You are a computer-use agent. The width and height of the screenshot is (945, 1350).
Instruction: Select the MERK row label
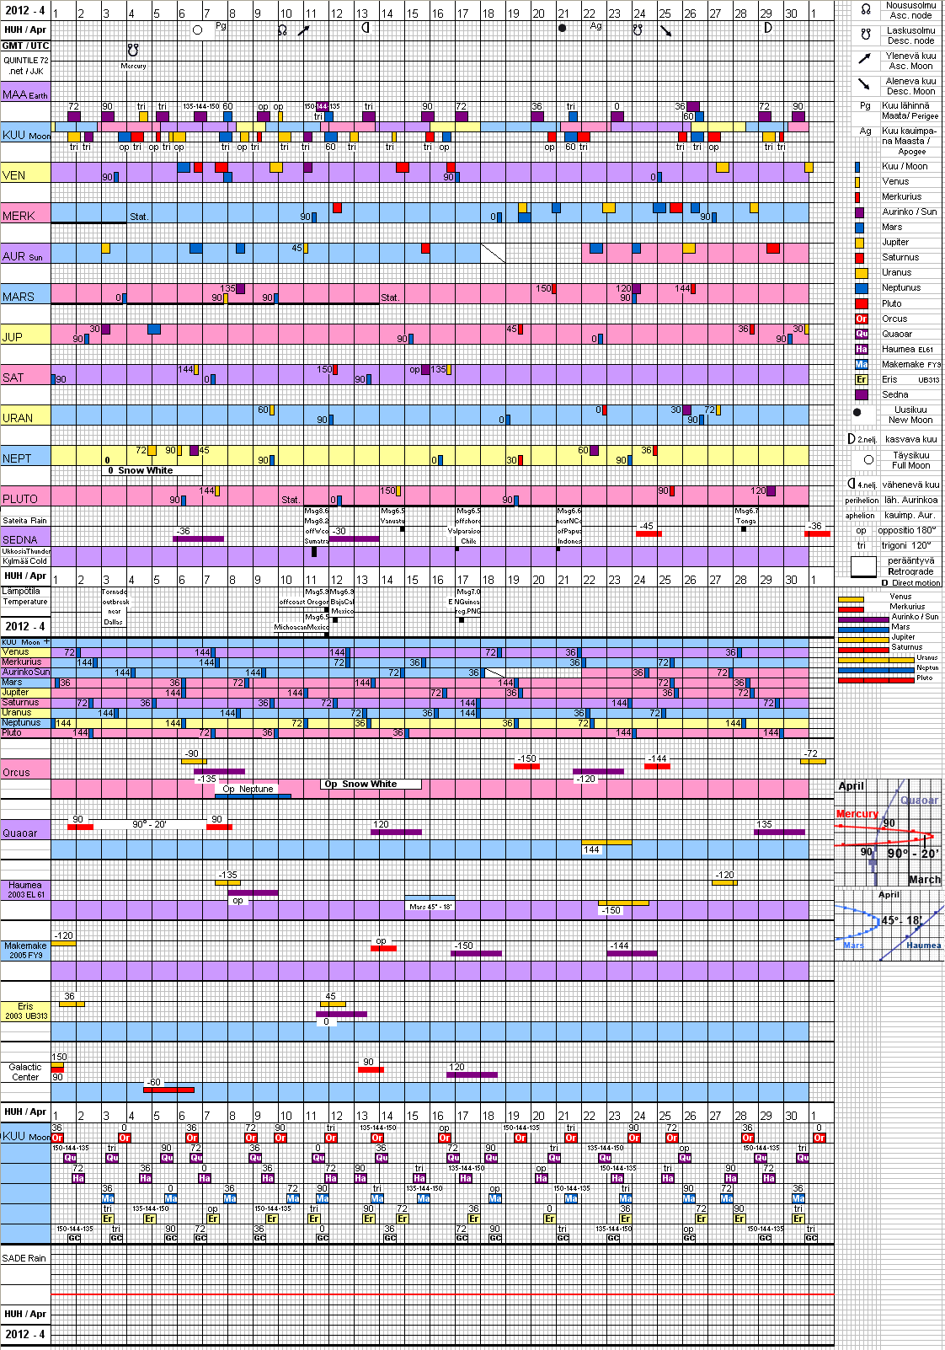point(19,216)
